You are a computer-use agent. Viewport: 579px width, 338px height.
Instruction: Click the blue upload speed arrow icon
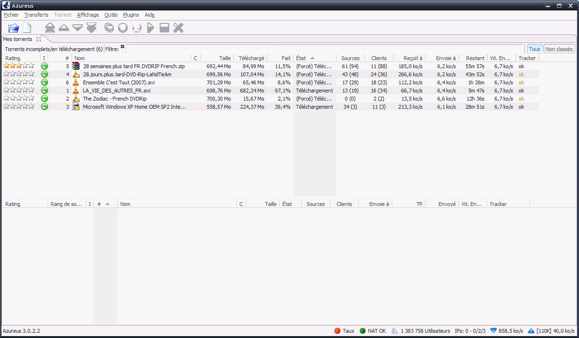click(x=531, y=330)
